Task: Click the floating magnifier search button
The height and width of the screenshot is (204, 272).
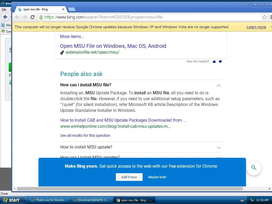Action: (x=254, y=168)
